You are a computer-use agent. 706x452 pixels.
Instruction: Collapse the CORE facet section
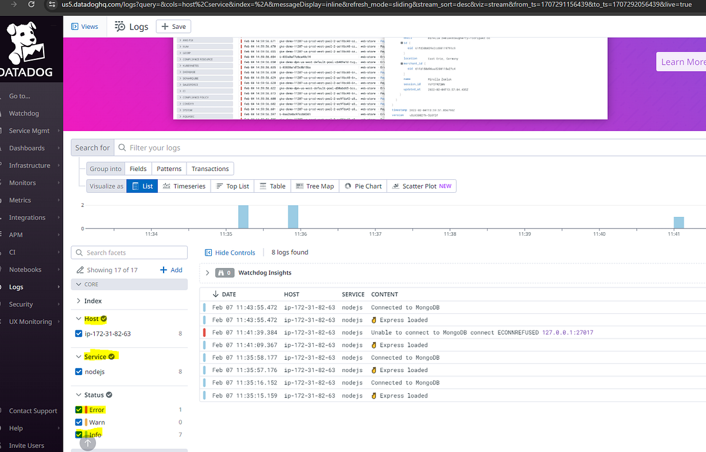[80, 284]
